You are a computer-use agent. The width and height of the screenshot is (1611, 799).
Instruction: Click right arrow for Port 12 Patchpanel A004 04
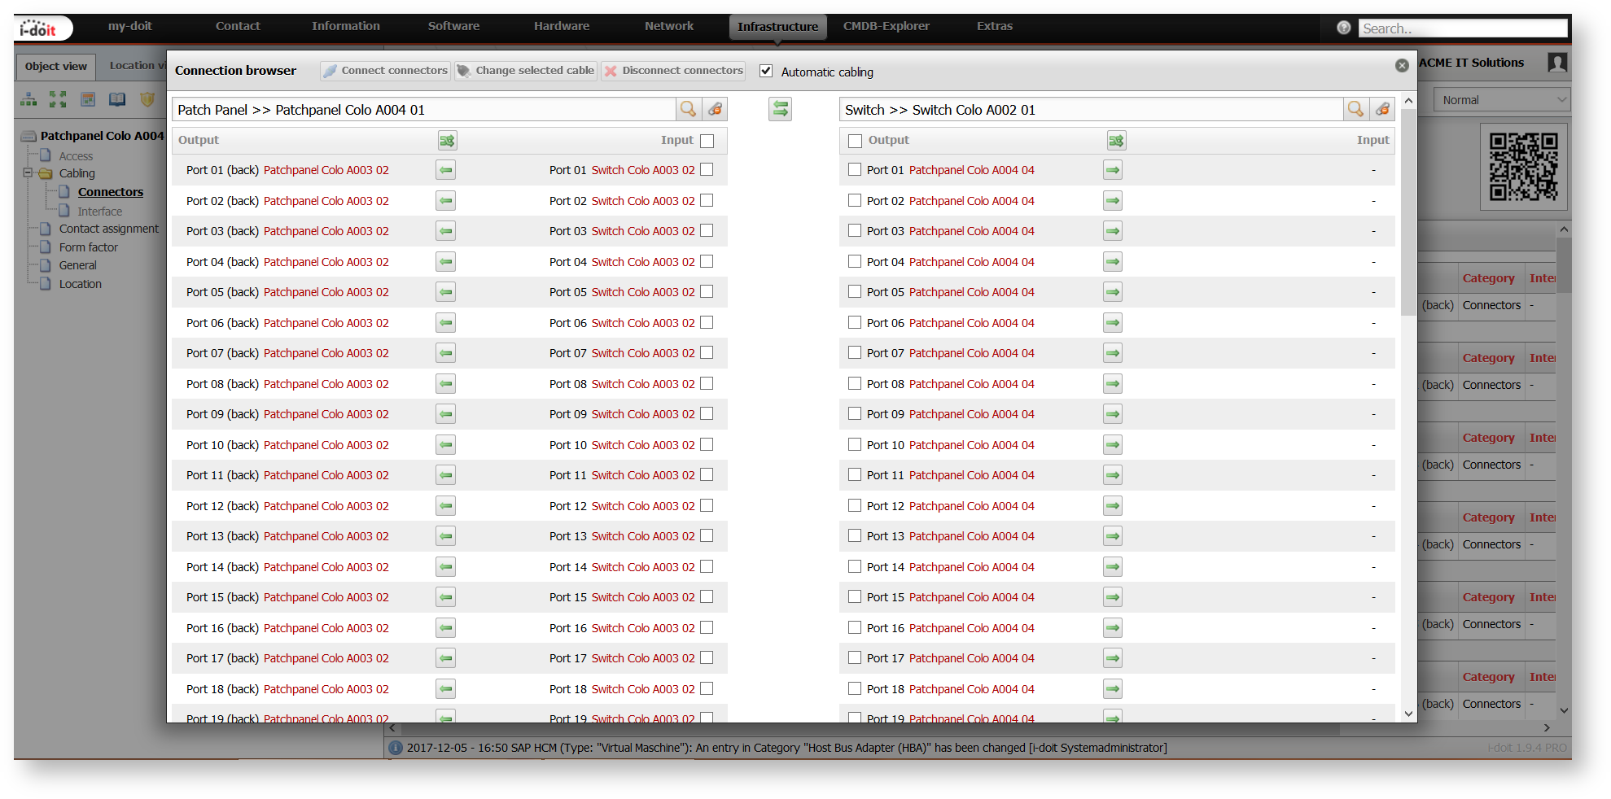(1113, 506)
